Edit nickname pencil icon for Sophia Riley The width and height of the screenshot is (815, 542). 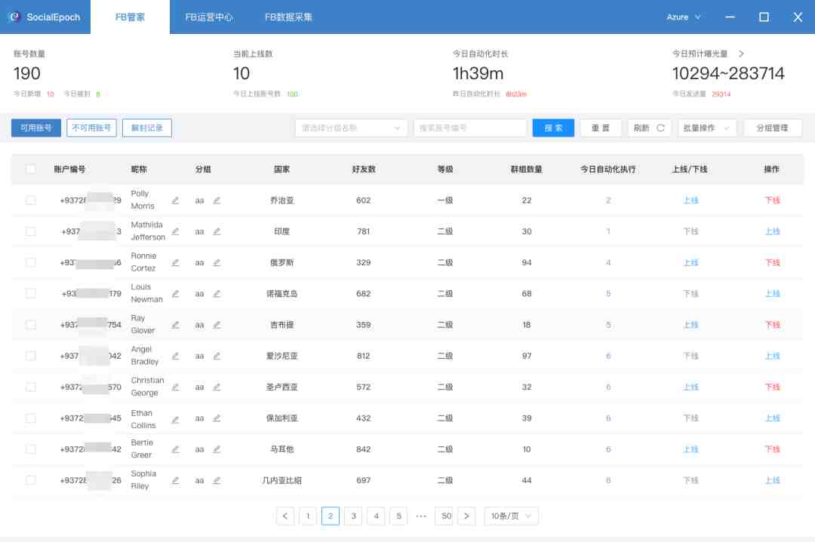[175, 481]
